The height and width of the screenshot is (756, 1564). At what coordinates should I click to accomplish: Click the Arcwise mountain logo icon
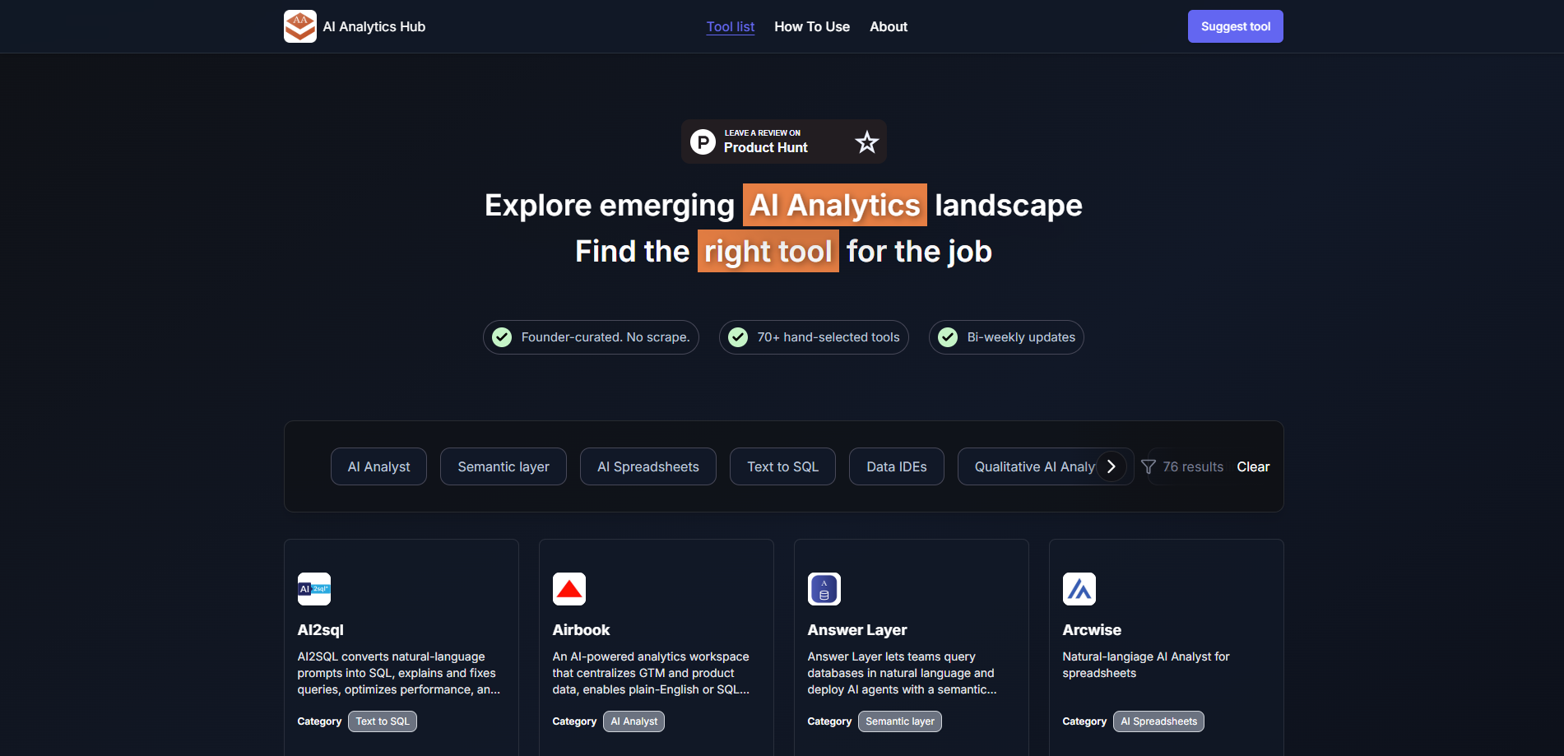(x=1079, y=588)
